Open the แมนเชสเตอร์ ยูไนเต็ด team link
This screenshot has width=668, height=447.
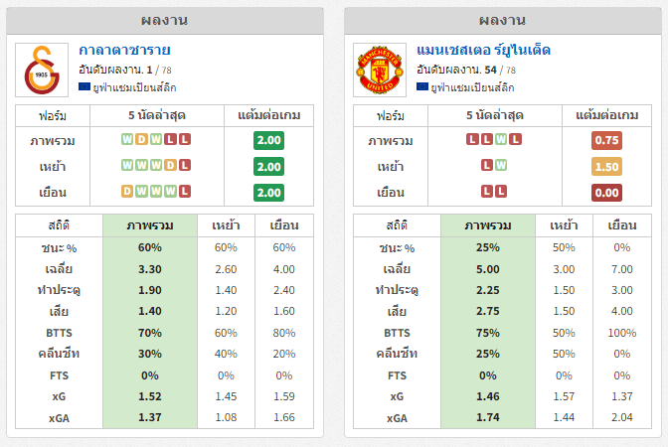(483, 51)
